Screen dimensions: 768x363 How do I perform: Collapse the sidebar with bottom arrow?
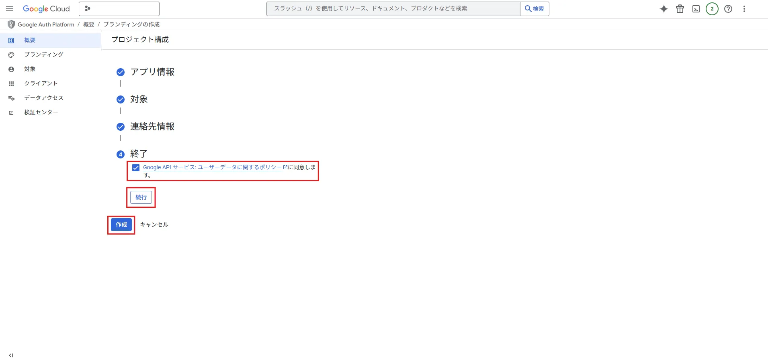pyautogui.click(x=11, y=355)
